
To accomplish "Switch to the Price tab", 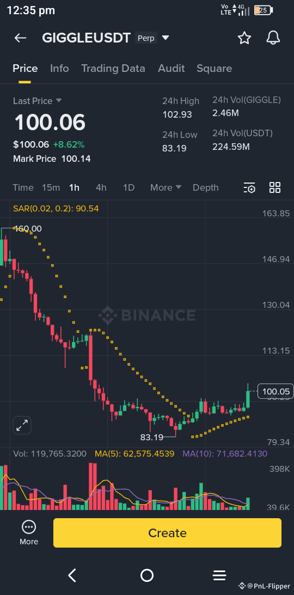I will (25, 68).
